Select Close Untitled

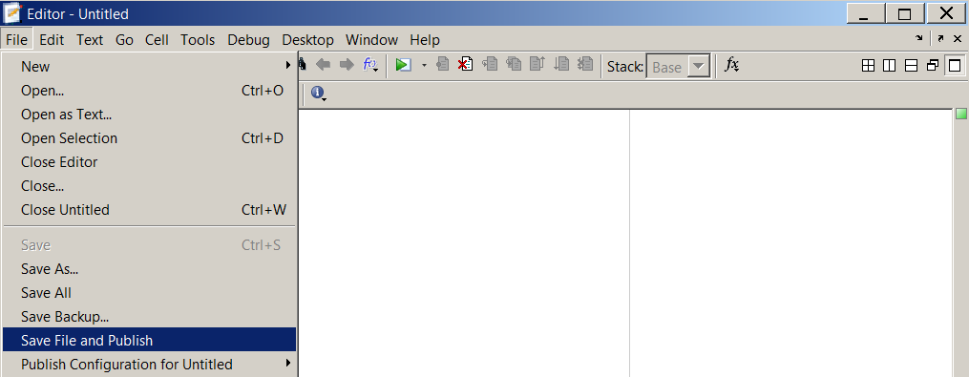pyautogui.click(x=149, y=210)
